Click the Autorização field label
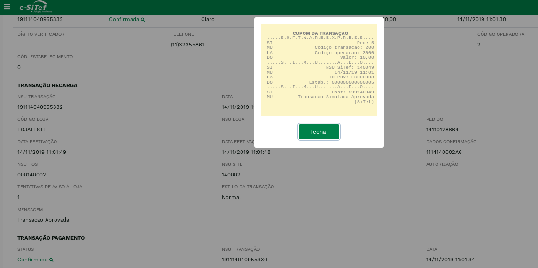The image size is (538, 268). click(442, 164)
